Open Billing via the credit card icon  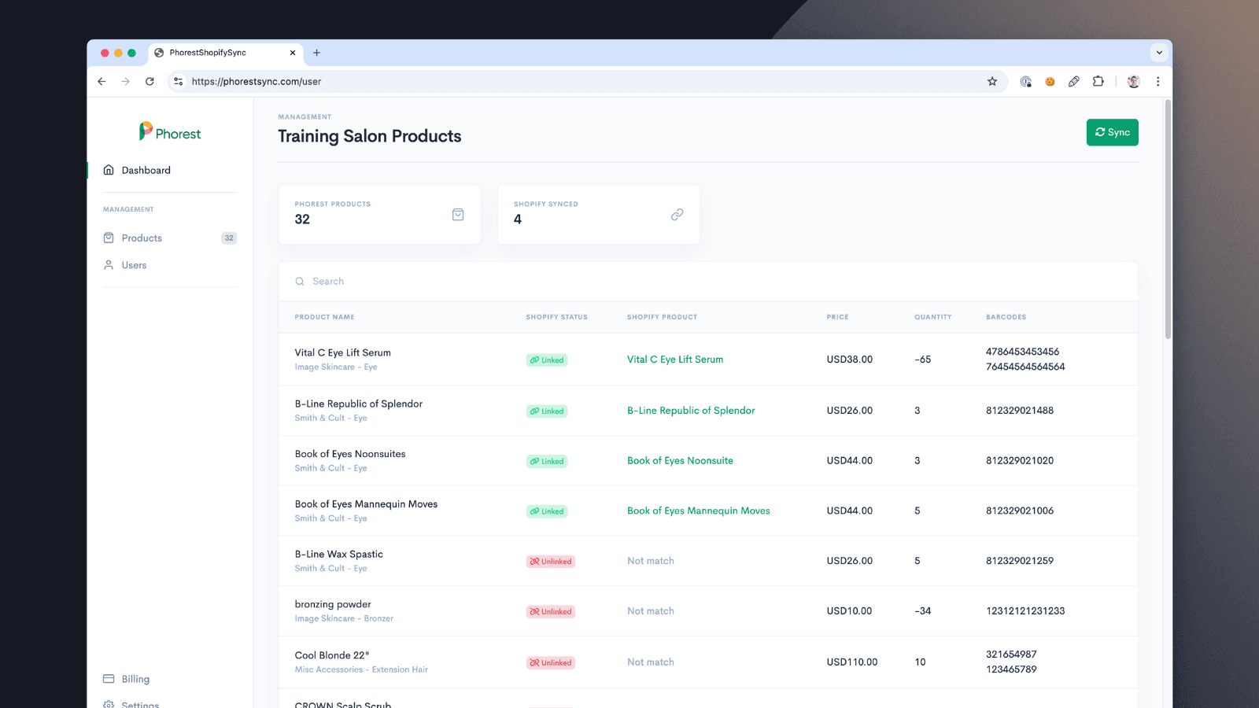tap(108, 678)
